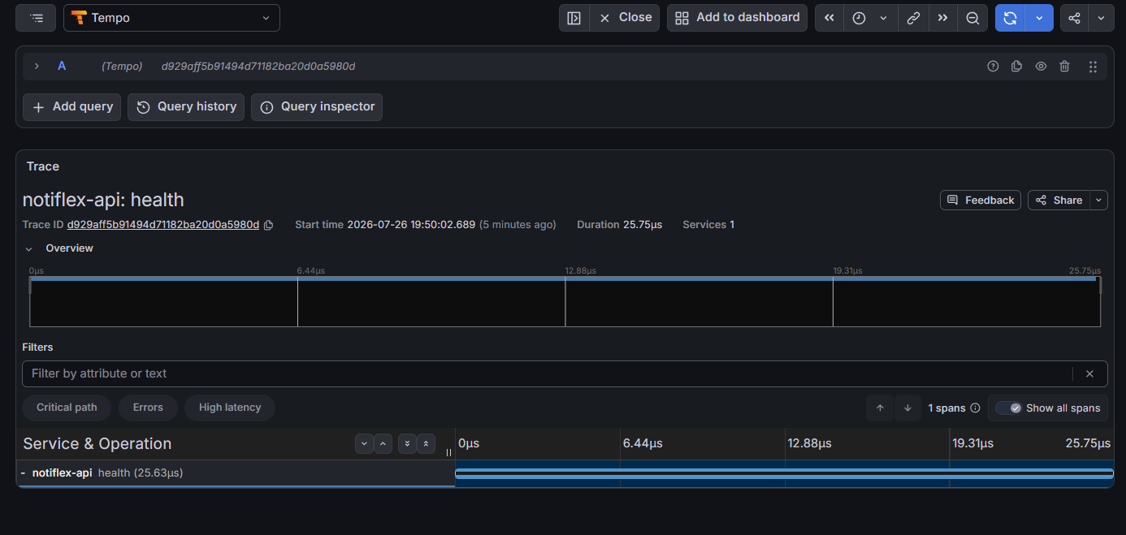Close the Explore pane
Viewport: 1126px width, 535px height.
(x=625, y=18)
